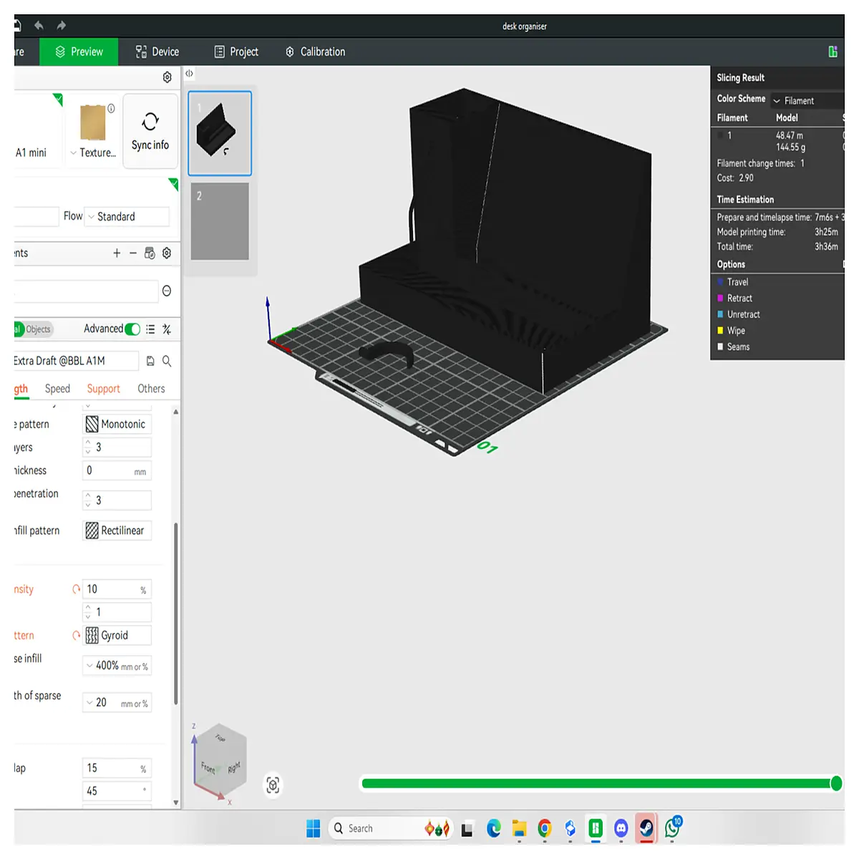Viewport: 859px width, 859px height.
Task: Click the gear icon in the filaments header
Action: click(x=167, y=253)
